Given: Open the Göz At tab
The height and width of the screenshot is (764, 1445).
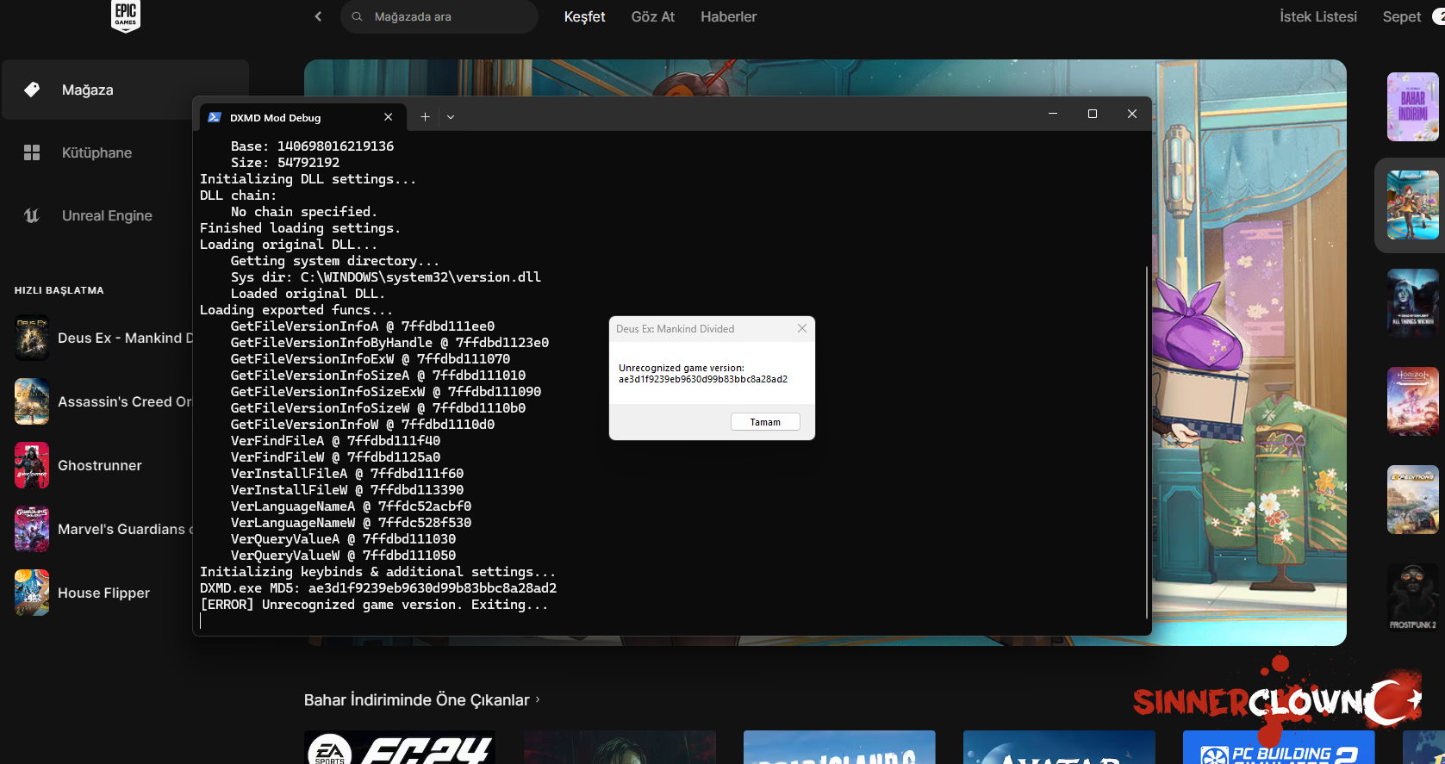Looking at the screenshot, I should [653, 16].
